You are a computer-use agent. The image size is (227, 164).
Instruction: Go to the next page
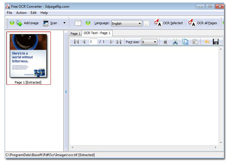coord(111,42)
